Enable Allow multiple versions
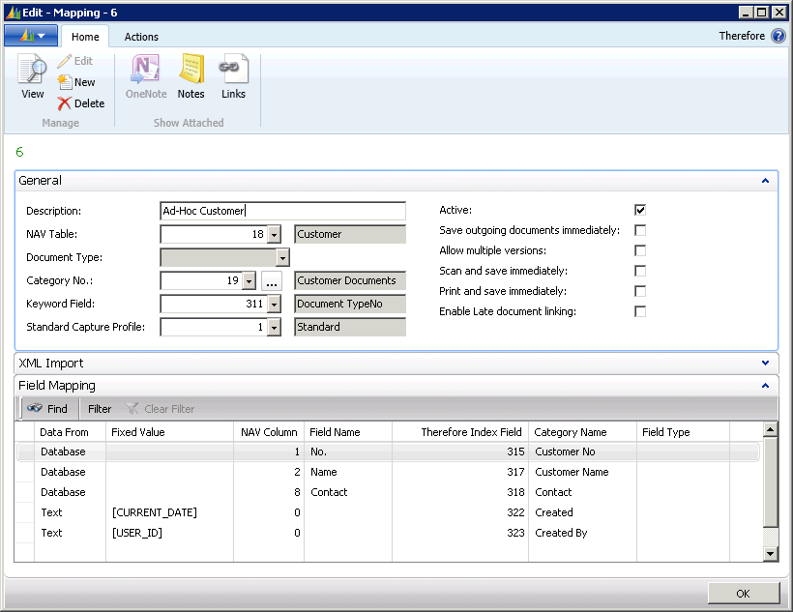Image resolution: width=793 pixels, height=612 pixels. (x=639, y=250)
